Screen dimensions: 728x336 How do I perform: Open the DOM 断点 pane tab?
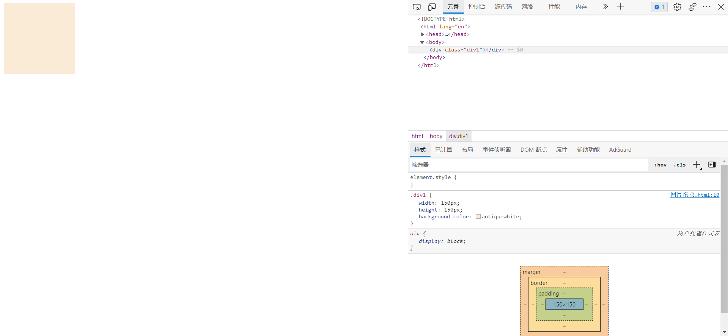tap(533, 150)
